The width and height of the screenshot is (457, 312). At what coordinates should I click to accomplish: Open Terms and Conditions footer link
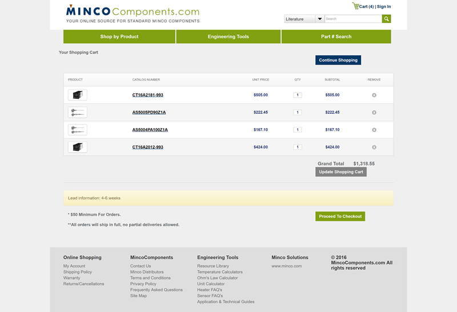coord(150,278)
